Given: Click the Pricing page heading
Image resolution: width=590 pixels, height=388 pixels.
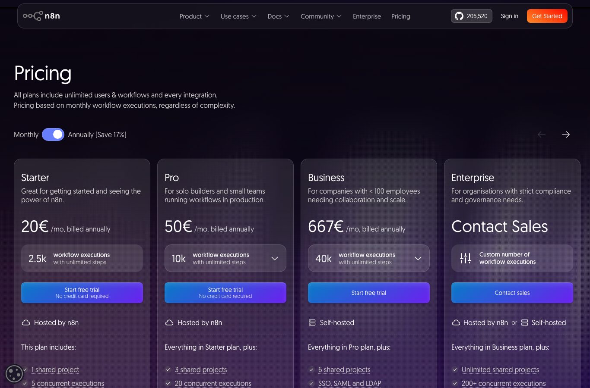Looking at the screenshot, I should (x=43, y=73).
